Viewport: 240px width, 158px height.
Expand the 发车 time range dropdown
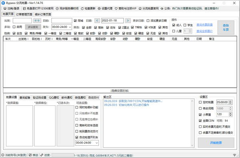pos(70,27)
